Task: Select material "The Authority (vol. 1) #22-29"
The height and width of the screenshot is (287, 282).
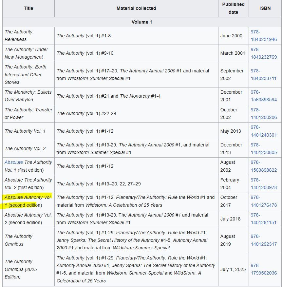Action: click(x=86, y=113)
